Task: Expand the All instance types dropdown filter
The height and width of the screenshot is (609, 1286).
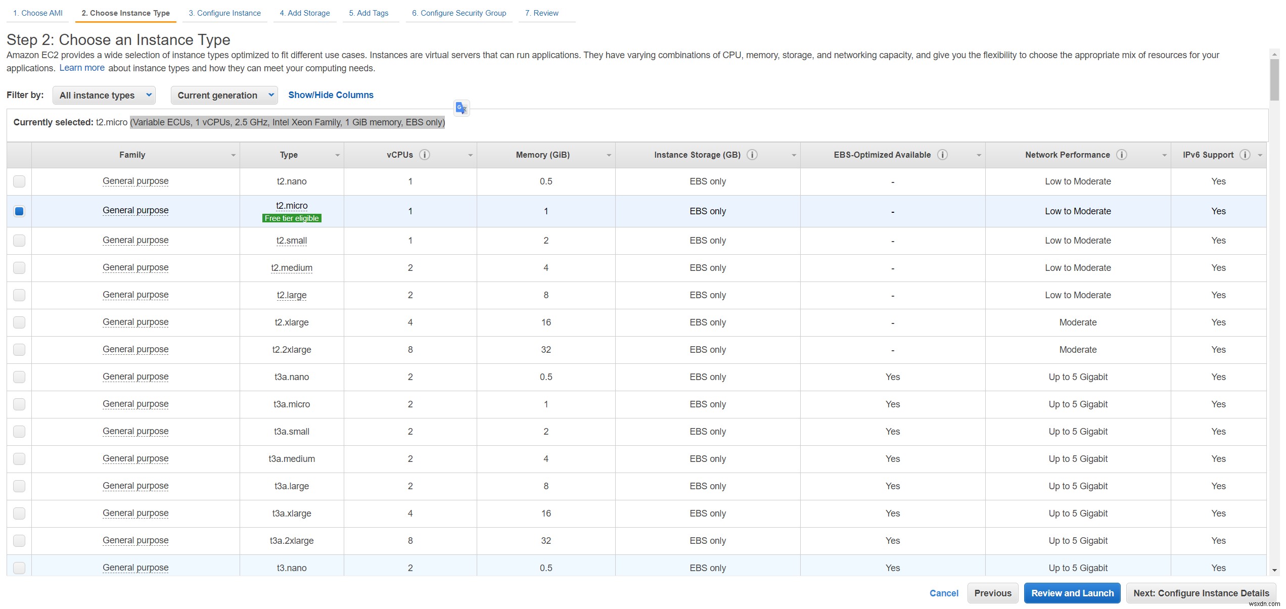Action: [x=103, y=95]
